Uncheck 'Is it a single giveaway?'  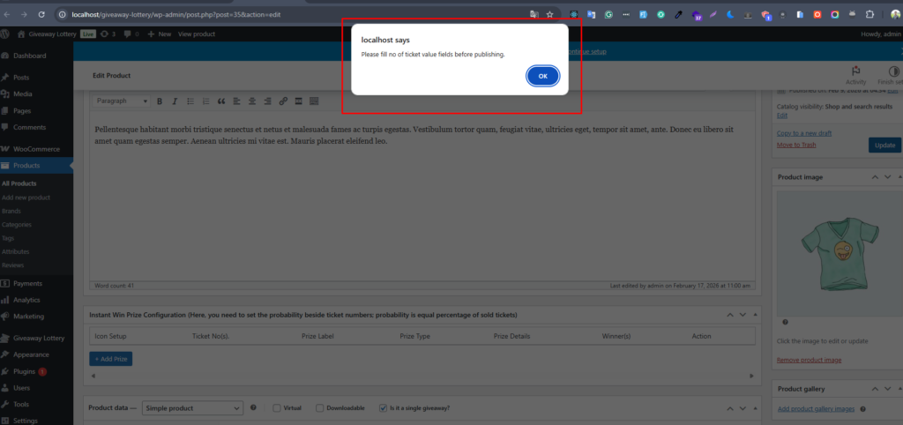(383, 408)
